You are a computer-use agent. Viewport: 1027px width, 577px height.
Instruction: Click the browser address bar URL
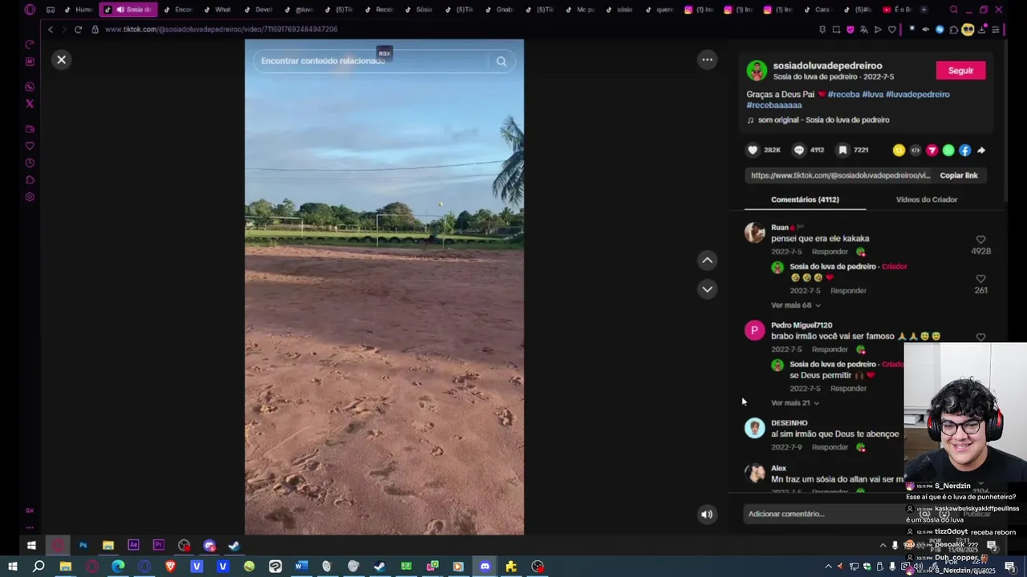click(x=221, y=30)
